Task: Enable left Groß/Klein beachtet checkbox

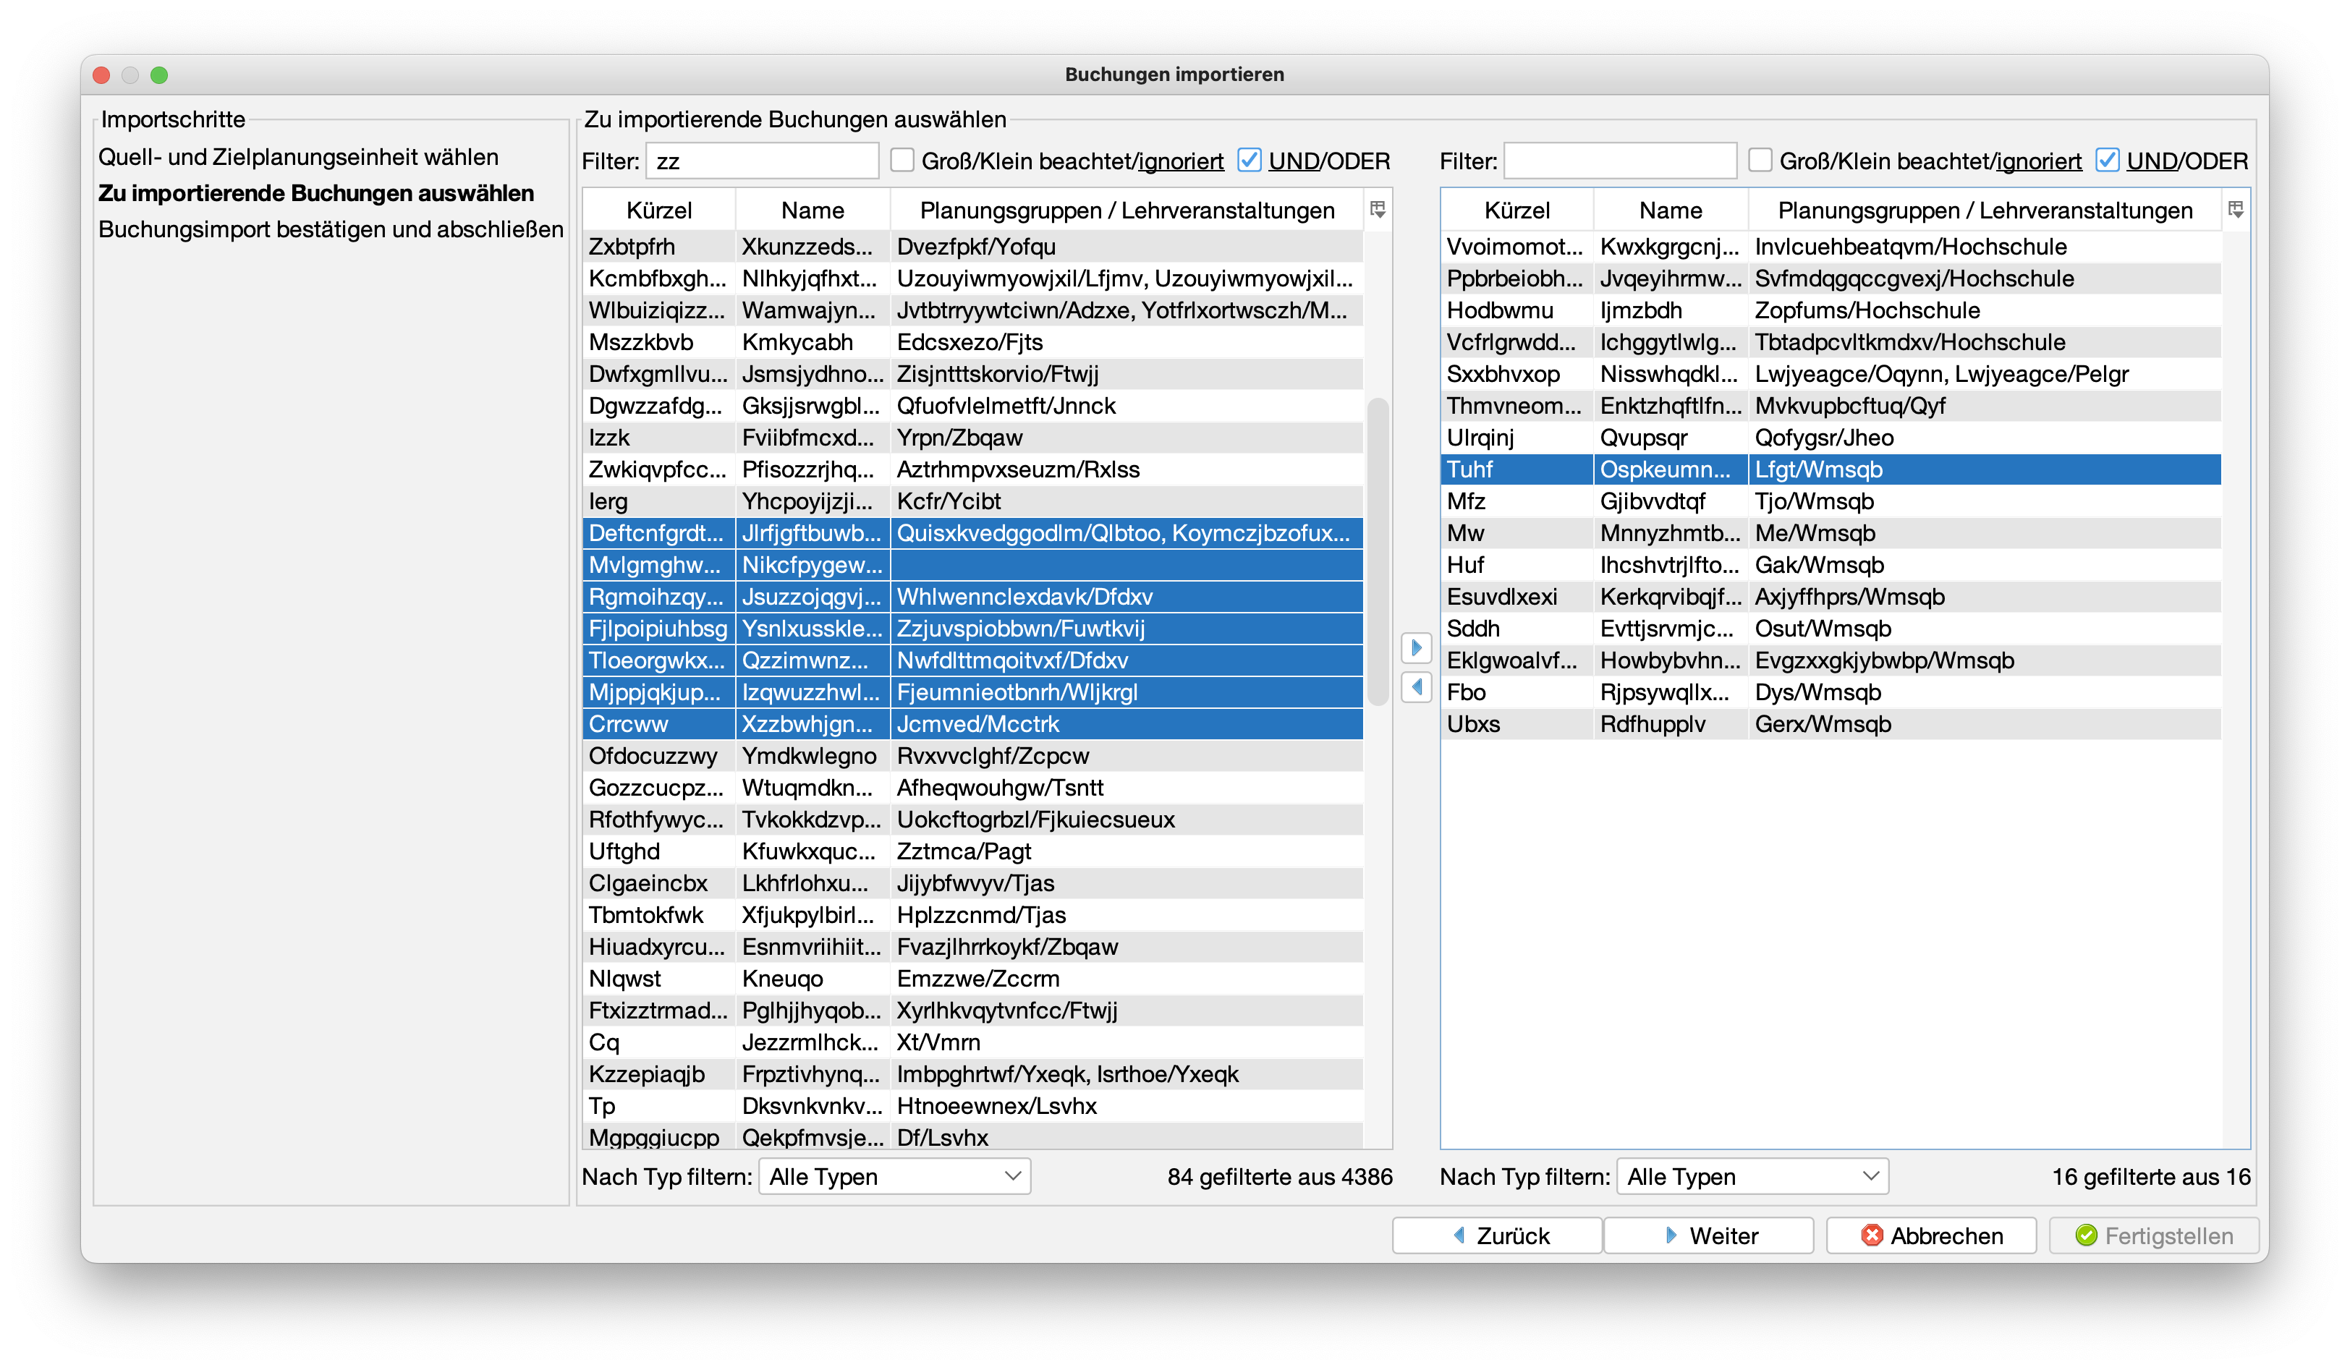Action: point(902,161)
